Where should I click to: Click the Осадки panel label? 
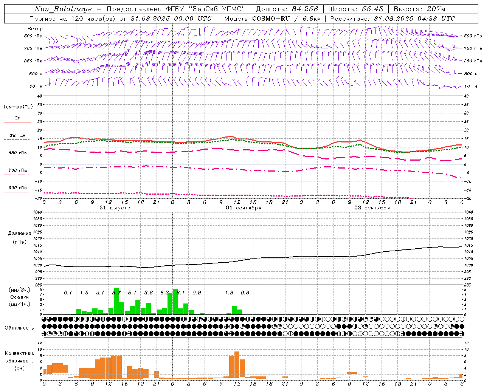tap(19, 297)
